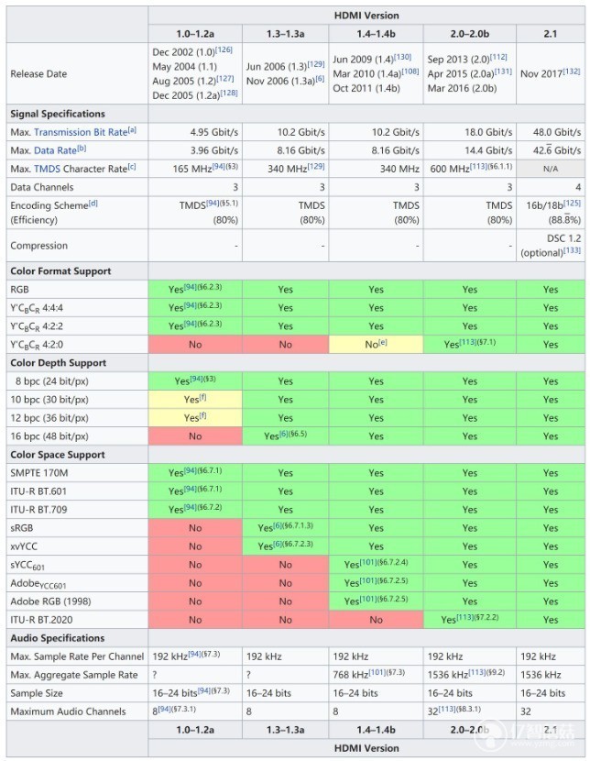
Task: Select the Data Channels row label
Action: pyautogui.click(x=42, y=187)
